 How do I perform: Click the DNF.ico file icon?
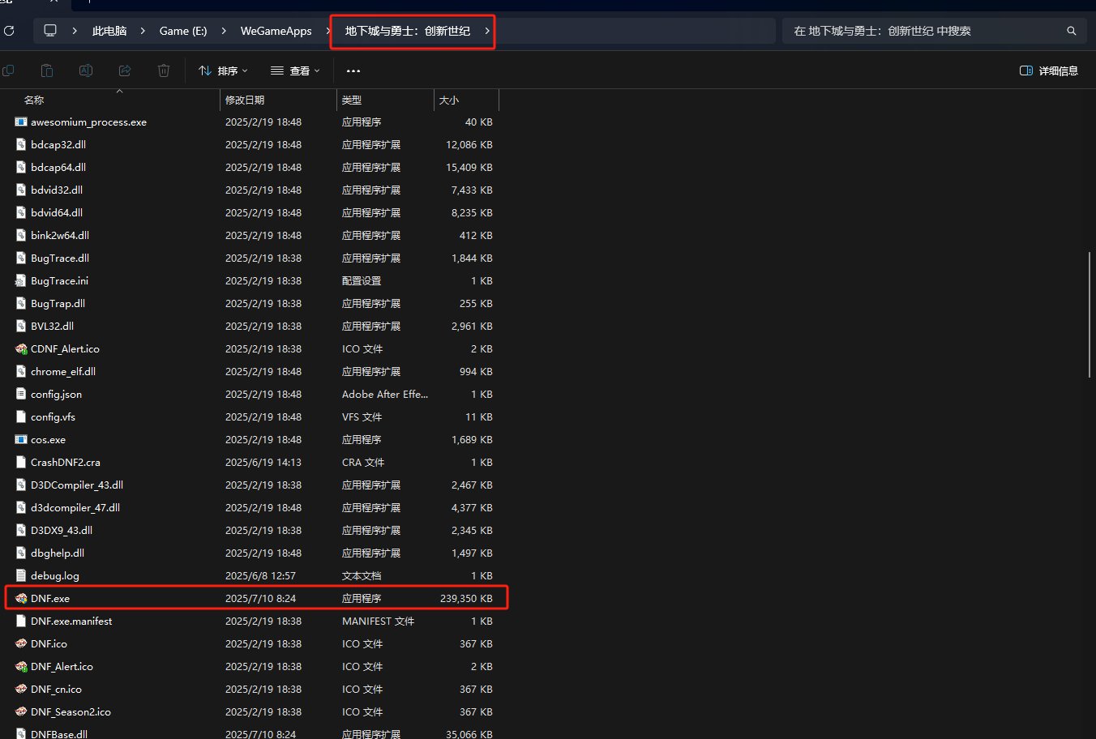click(x=21, y=643)
